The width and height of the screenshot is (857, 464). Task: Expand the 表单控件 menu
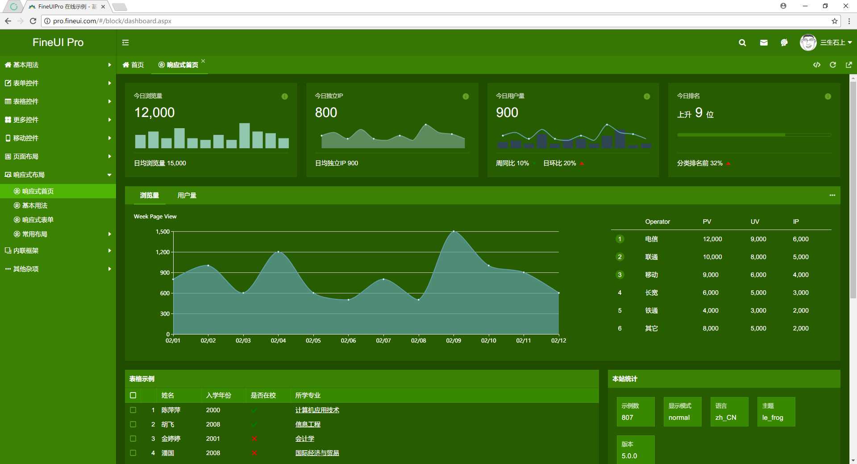coord(58,83)
